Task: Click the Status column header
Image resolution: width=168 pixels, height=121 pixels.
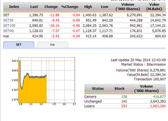Action: [x=98, y=88]
